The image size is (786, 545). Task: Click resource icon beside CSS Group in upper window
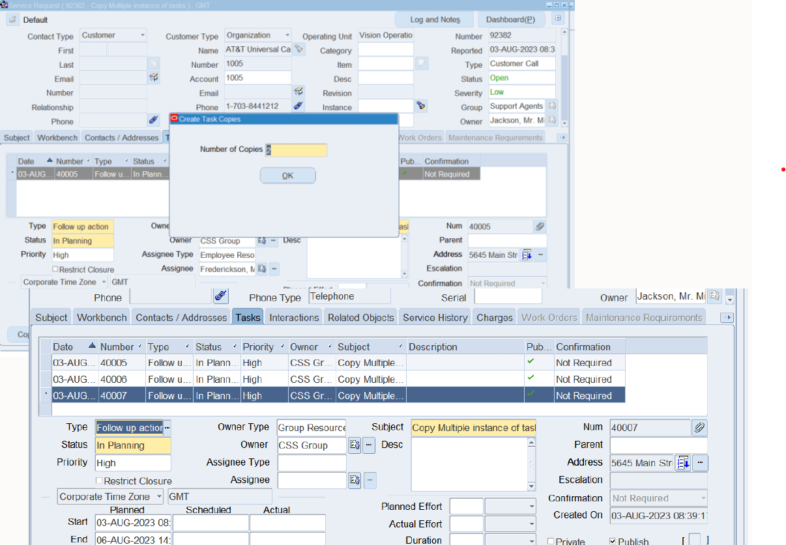click(x=262, y=241)
